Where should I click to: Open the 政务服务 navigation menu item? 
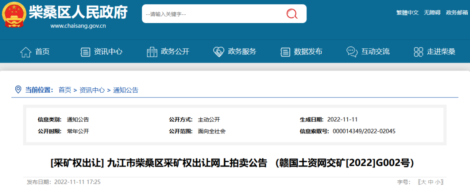coord(242,52)
